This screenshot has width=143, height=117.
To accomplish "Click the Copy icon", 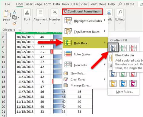I will [14, 17].
